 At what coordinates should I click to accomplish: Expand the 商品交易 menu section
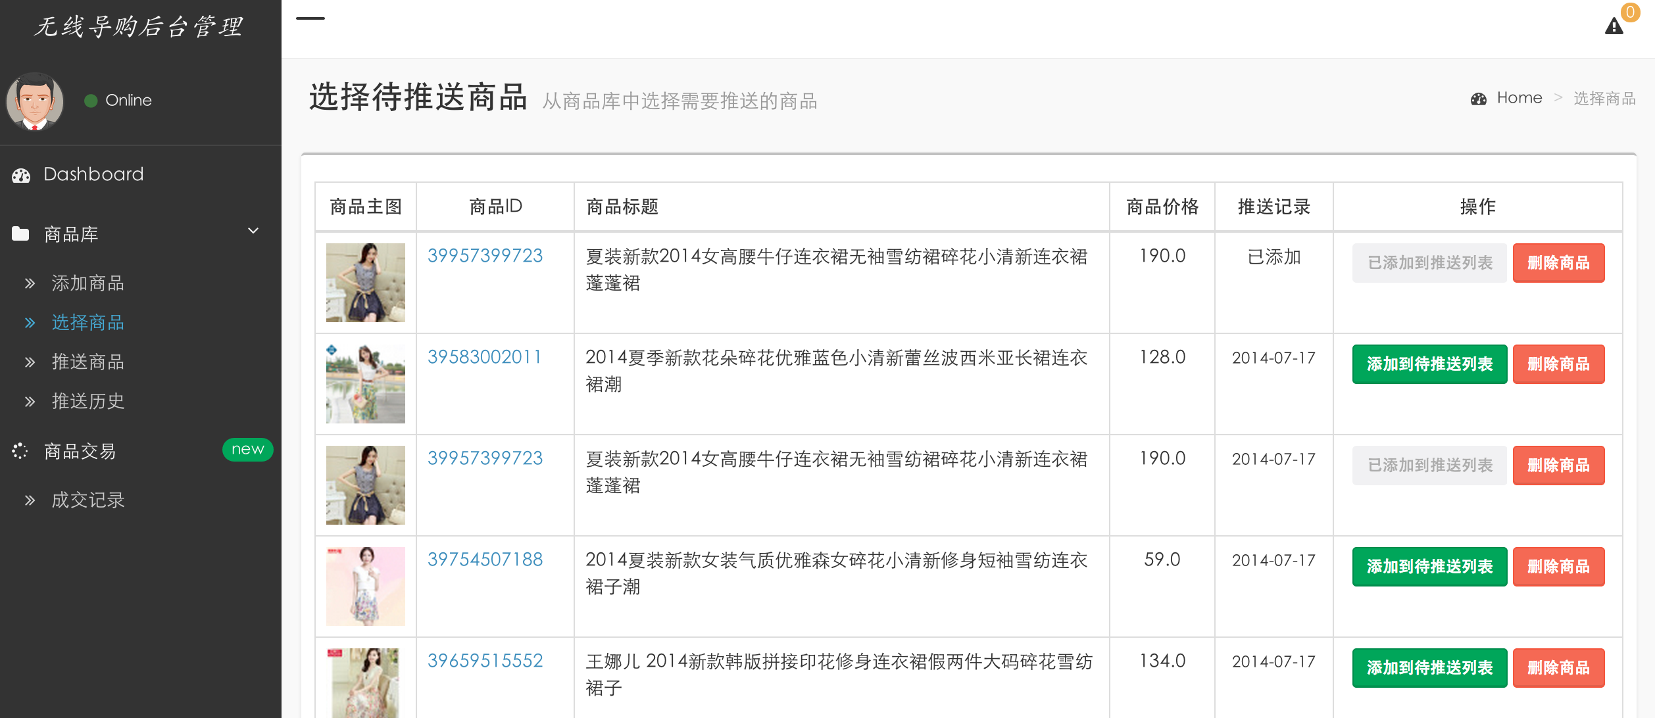pos(79,451)
